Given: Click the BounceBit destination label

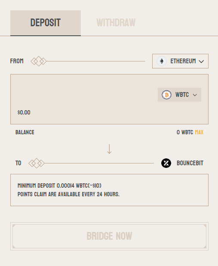Looking at the screenshot, I should [x=190, y=163].
